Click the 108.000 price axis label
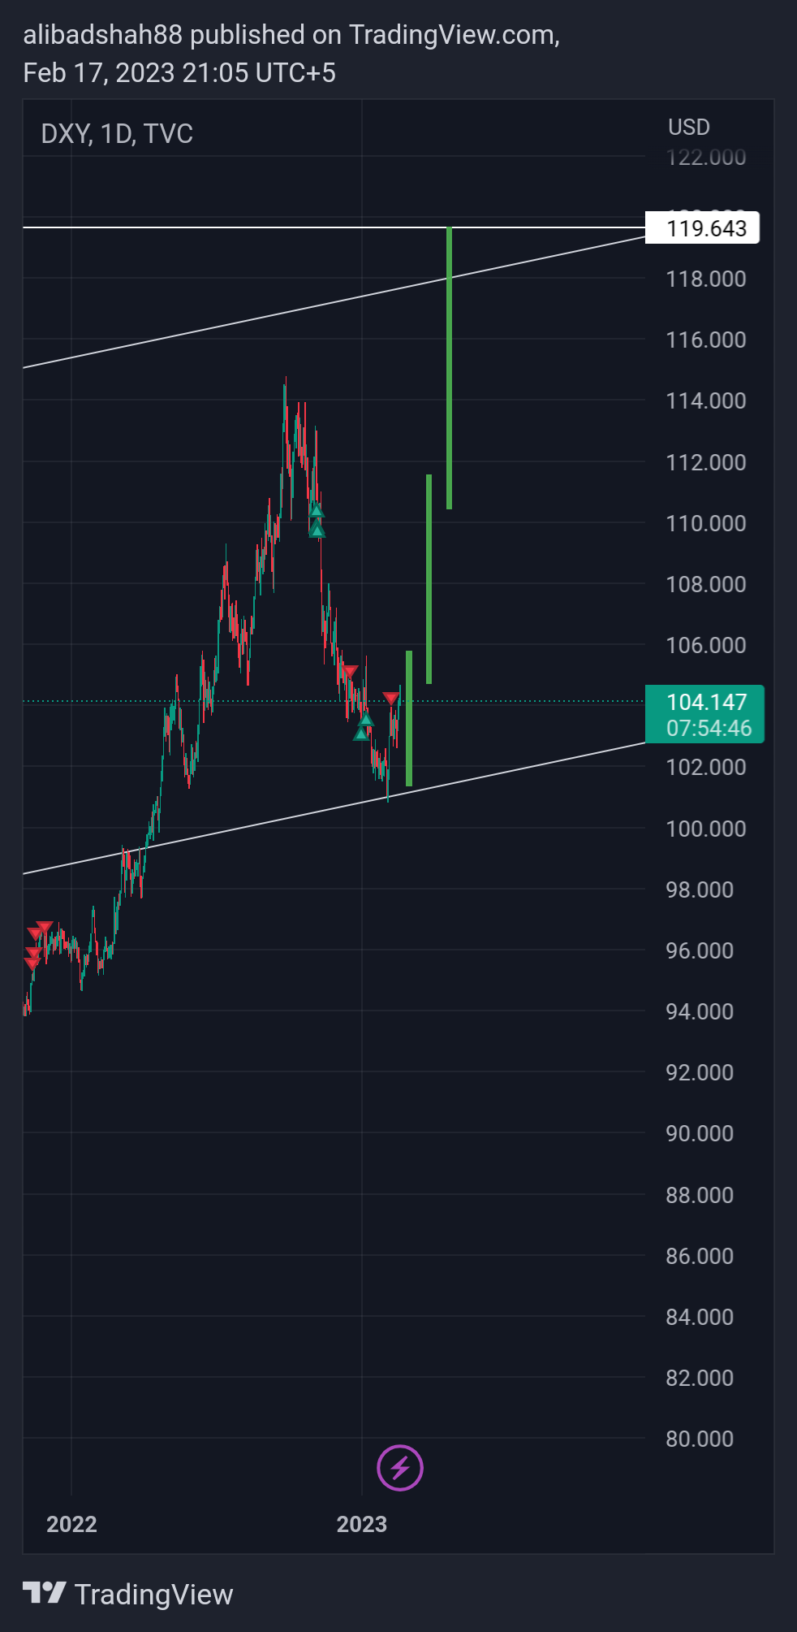797x1632 pixels. (x=706, y=584)
